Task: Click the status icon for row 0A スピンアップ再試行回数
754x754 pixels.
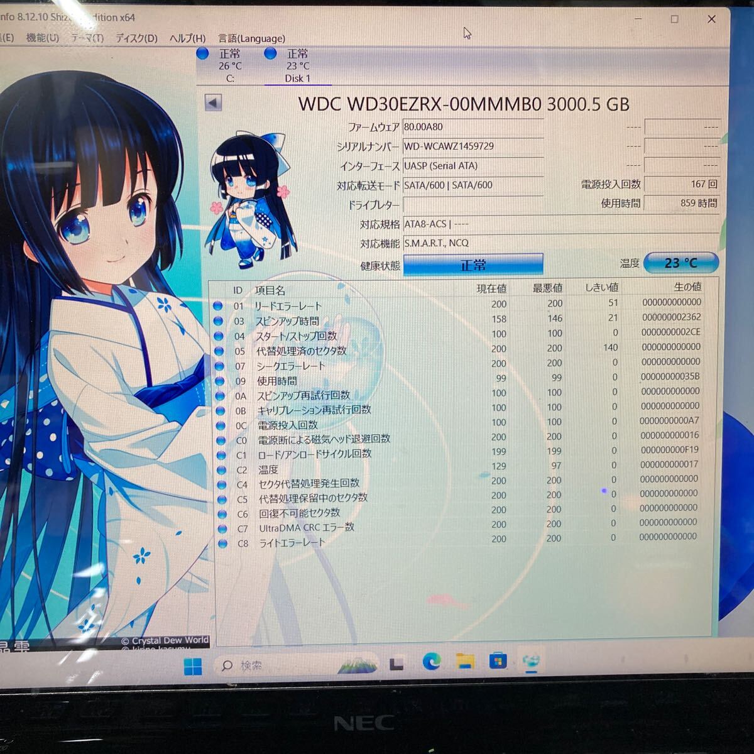Action: tap(220, 396)
